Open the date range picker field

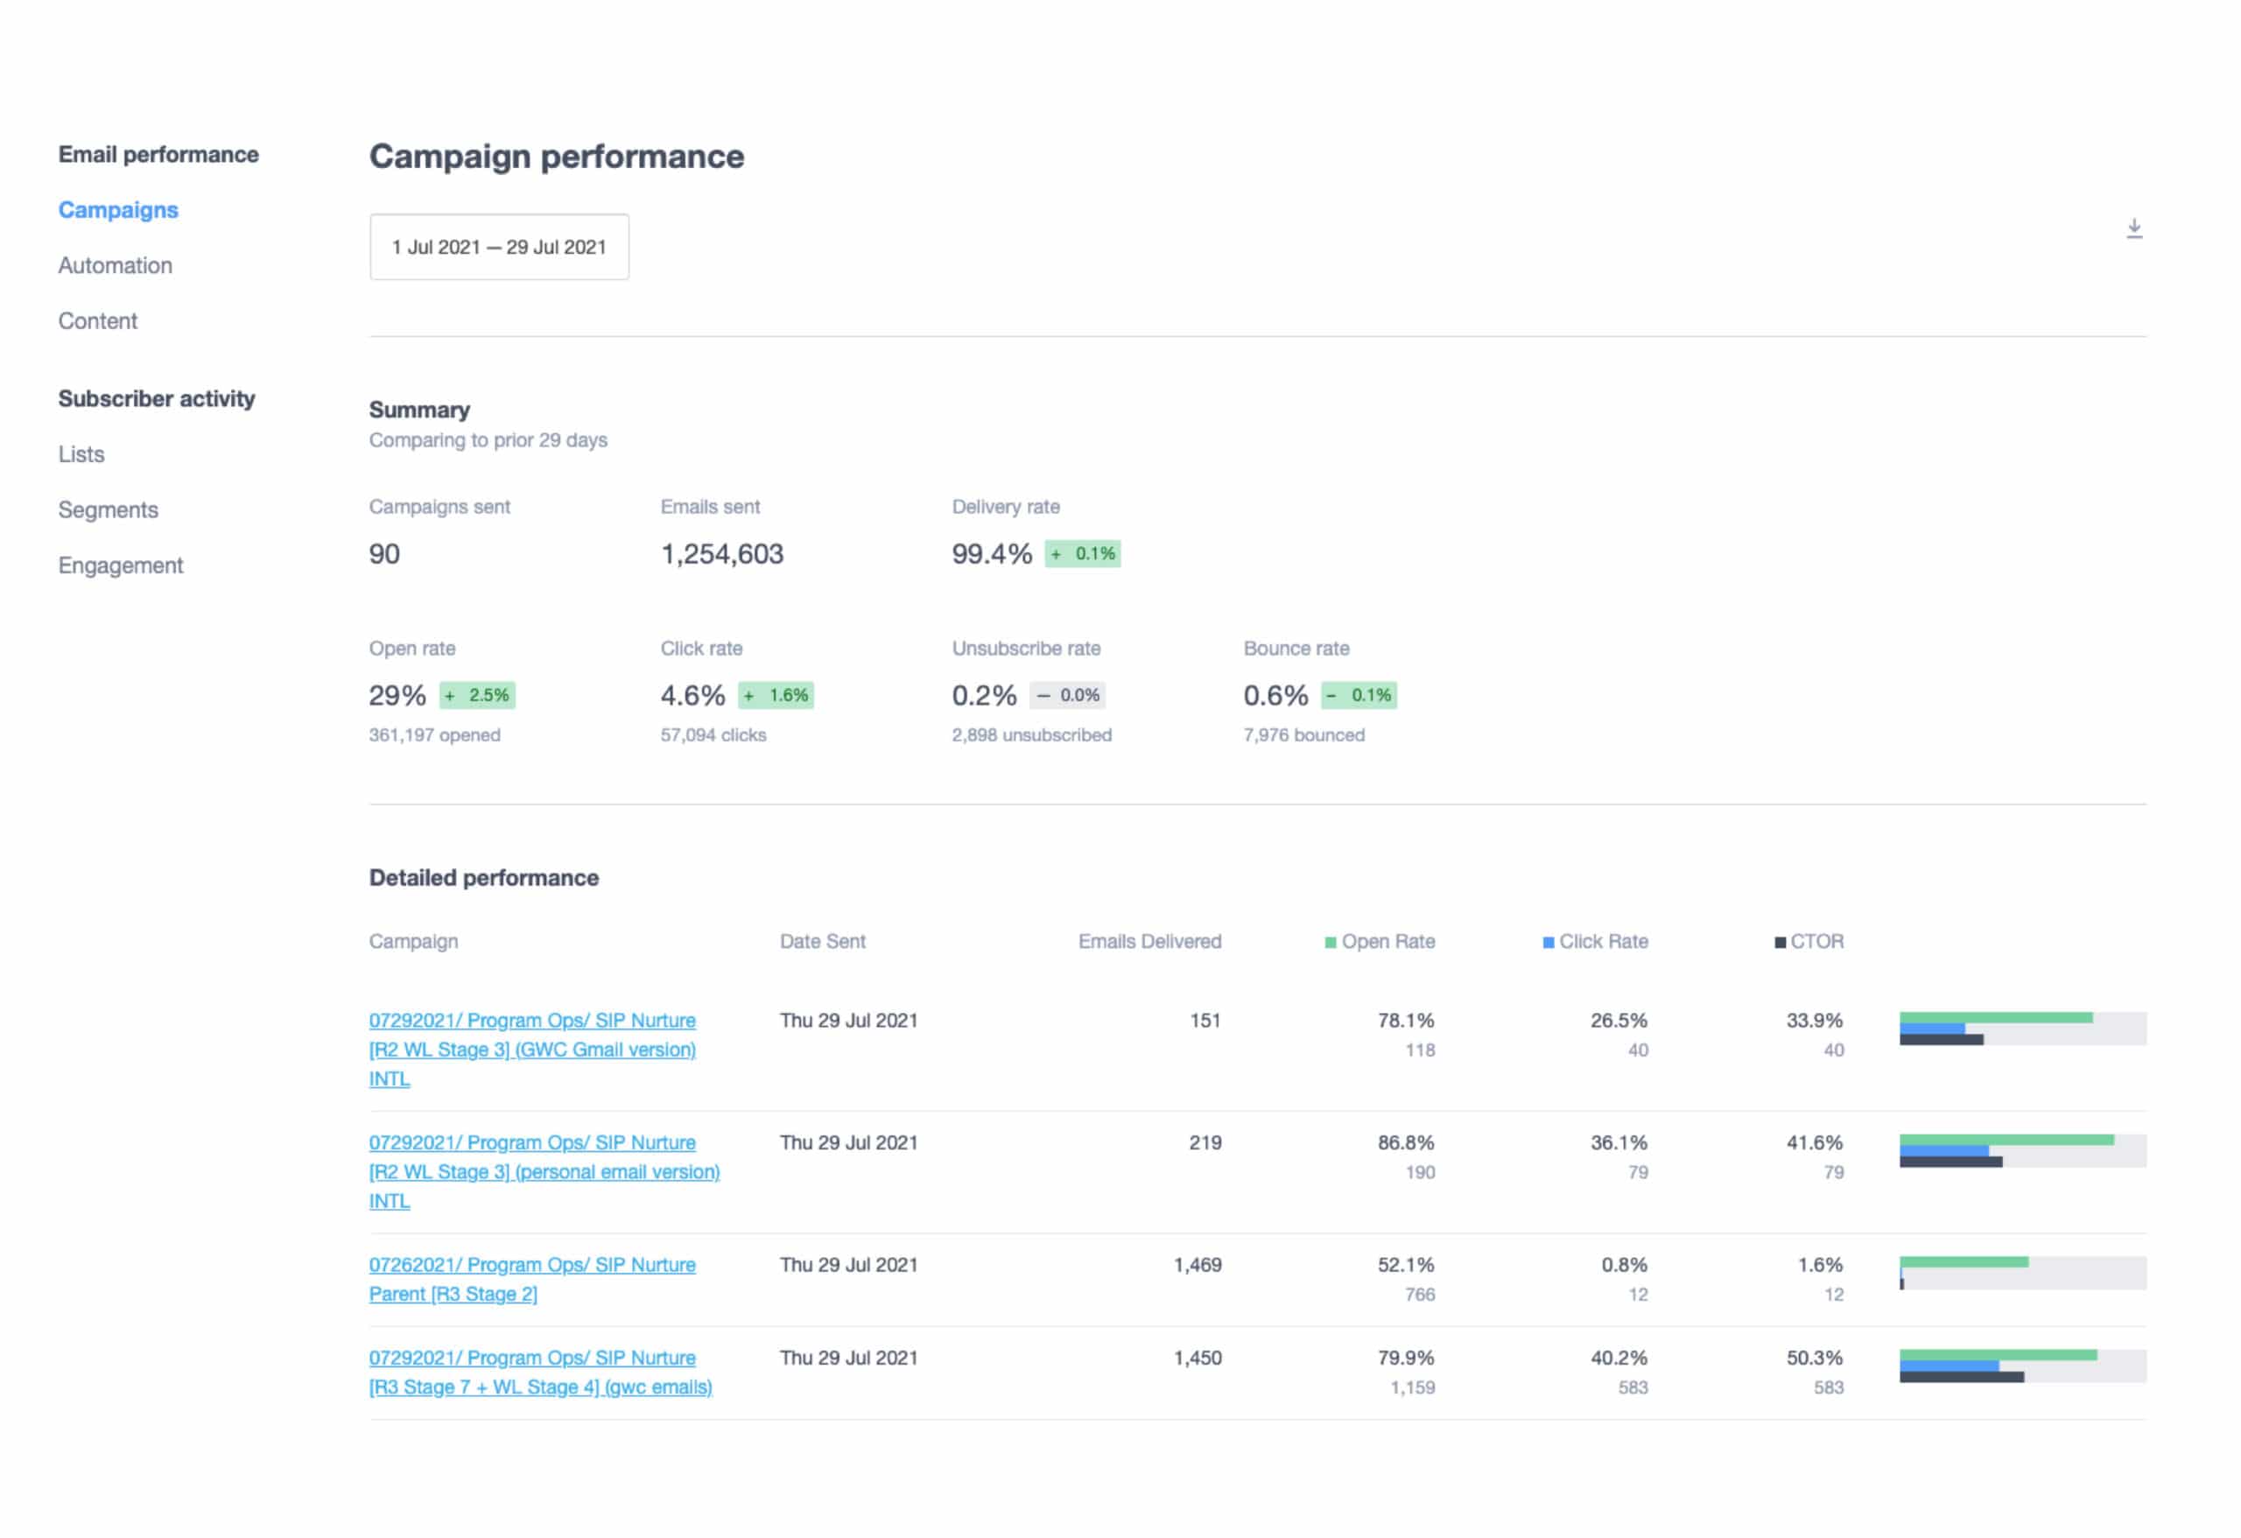point(499,247)
